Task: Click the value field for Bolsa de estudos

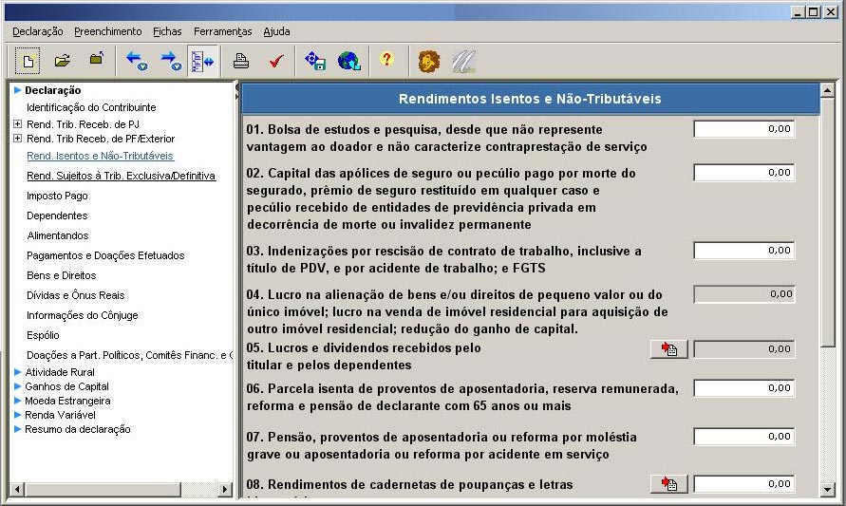Action: pos(743,129)
